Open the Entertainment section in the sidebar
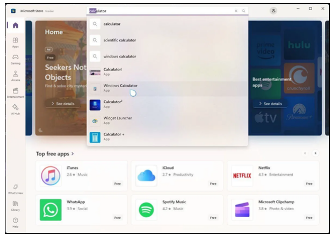 tap(15, 92)
